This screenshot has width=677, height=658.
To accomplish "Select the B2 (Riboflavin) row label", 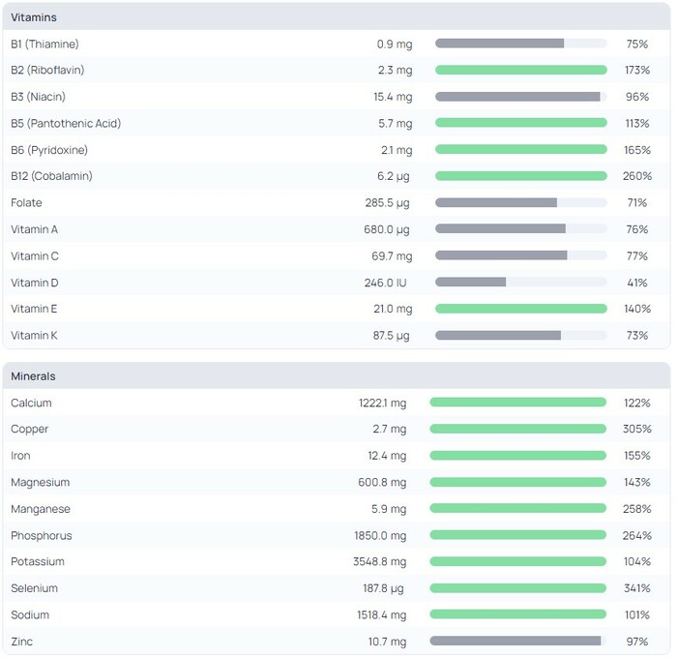I will pyautogui.click(x=47, y=71).
